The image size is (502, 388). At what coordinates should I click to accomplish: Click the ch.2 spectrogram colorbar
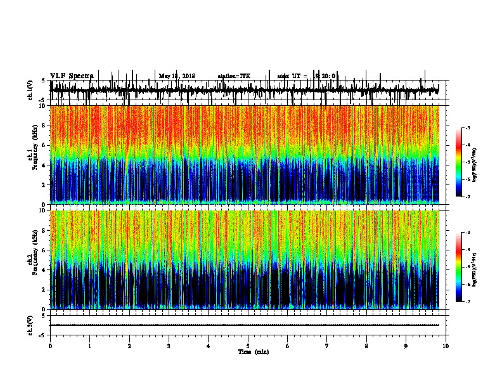pos(458,267)
